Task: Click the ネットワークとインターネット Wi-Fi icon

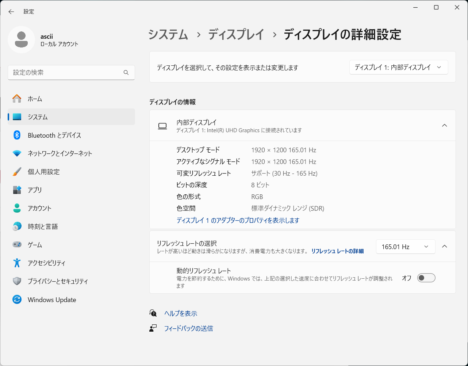Action: click(x=17, y=153)
